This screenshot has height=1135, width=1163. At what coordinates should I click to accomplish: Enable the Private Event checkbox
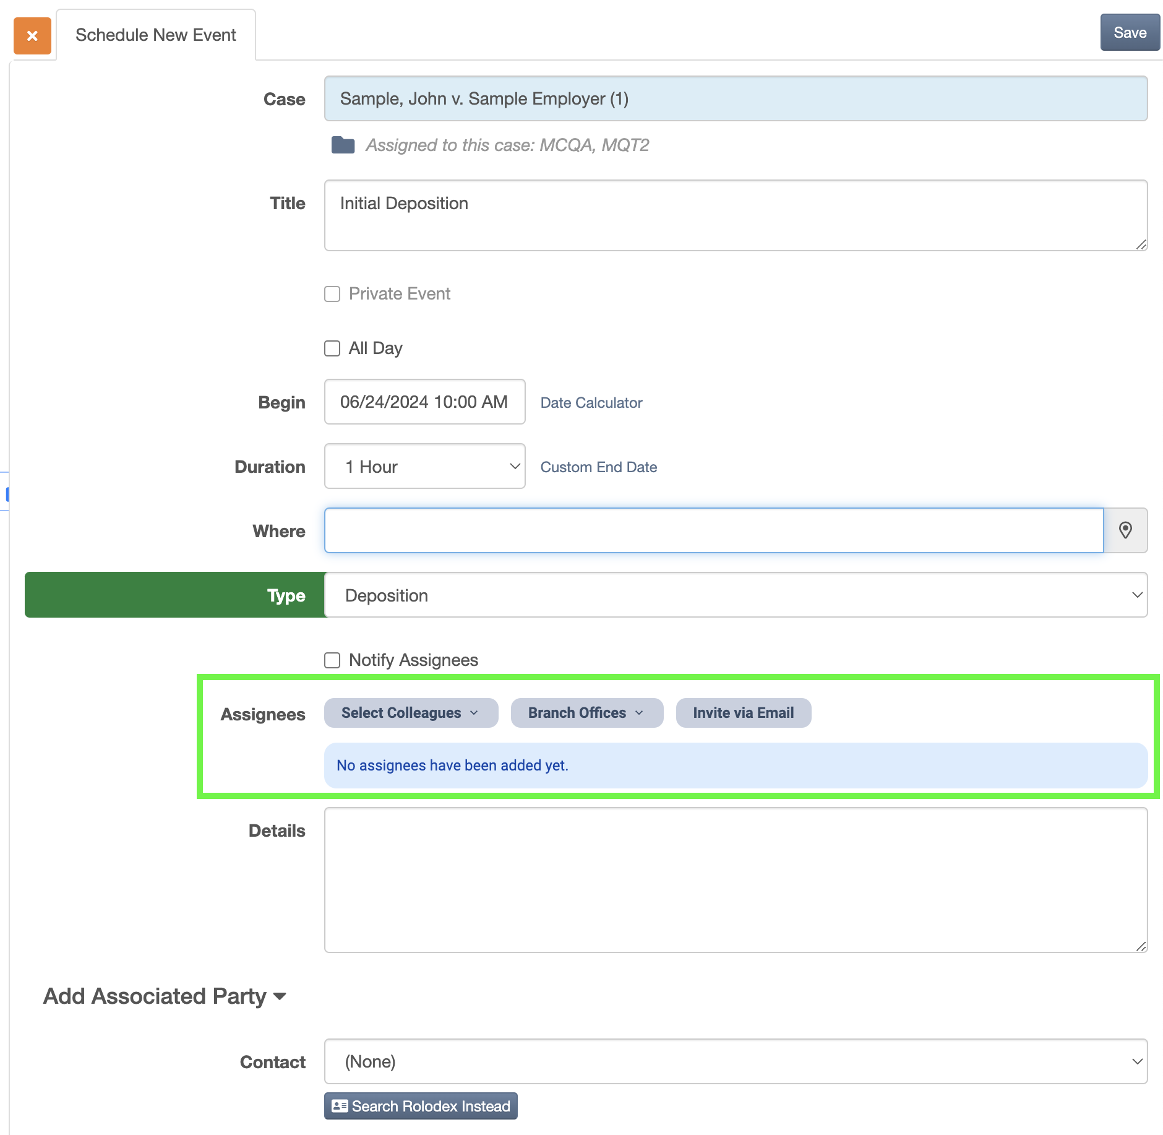[x=332, y=294]
